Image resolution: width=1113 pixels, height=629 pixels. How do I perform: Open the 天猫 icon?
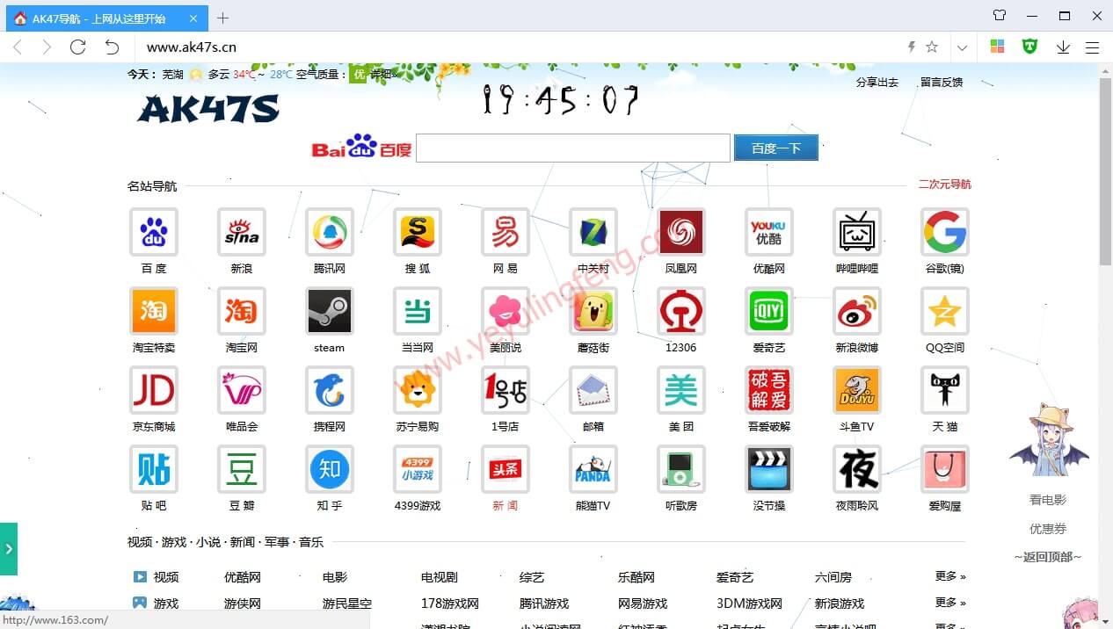(x=945, y=390)
